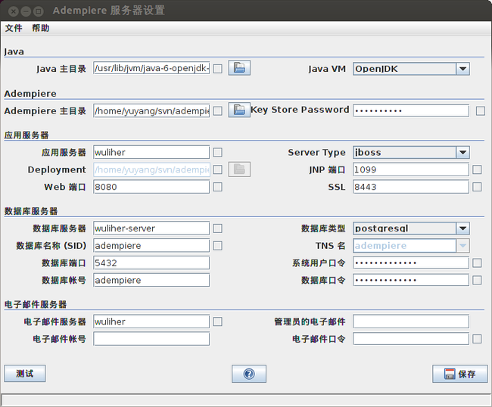Click the 测试 test button

click(x=25, y=373)
